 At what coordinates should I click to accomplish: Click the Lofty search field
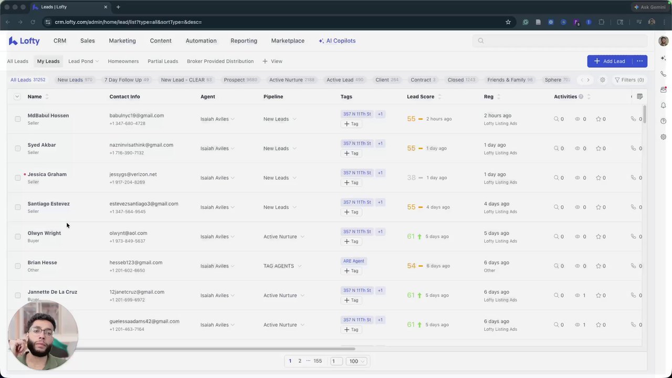click(x=560, y=41)
